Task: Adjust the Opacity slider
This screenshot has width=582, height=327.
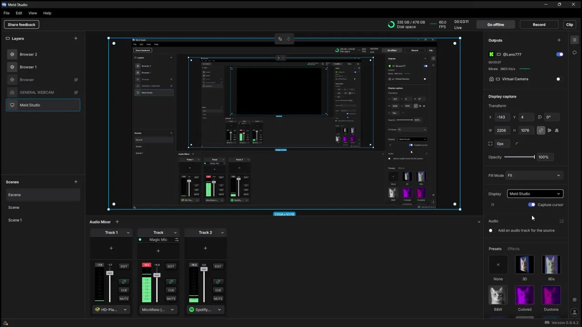Action: pyautogui.click(x=519, y=157)
